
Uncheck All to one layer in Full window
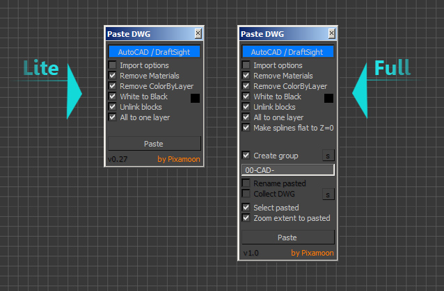pos(246,117)
